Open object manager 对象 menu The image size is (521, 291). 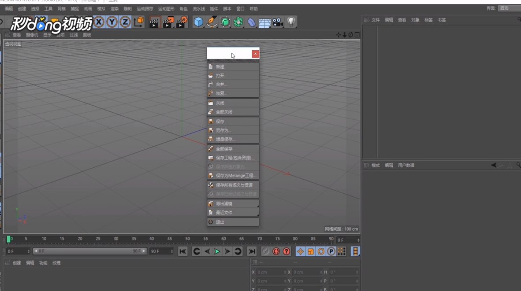coord(415,20)
